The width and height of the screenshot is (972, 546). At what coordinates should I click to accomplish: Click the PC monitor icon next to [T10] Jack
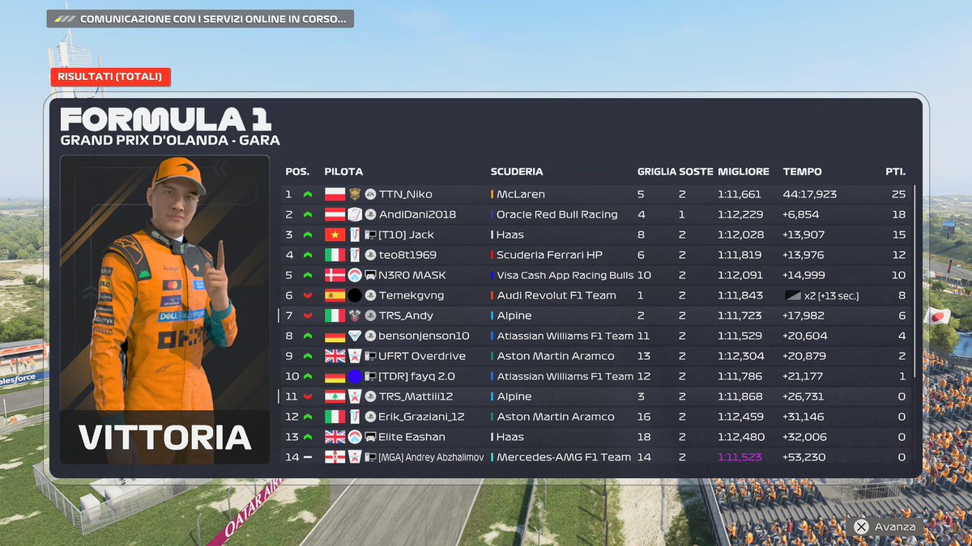pos(370,235)
